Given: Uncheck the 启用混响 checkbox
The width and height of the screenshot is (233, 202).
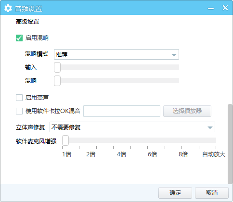Looking at the screenshot, I should coord(19,38).
